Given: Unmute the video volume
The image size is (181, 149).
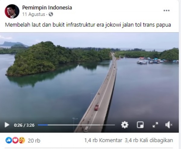Looking at the screenshot, I should click(169, 125).
